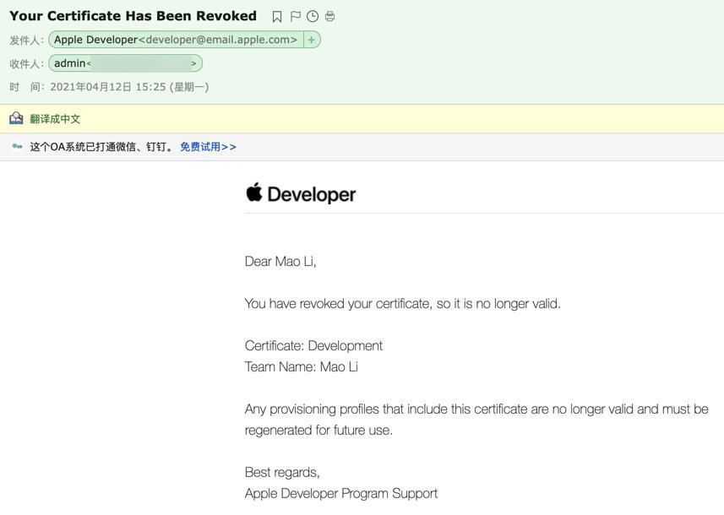Click the 发件人 sender label
Viewport: 724px width, 515px height.
pyautogui.click(x=27, y=41)
